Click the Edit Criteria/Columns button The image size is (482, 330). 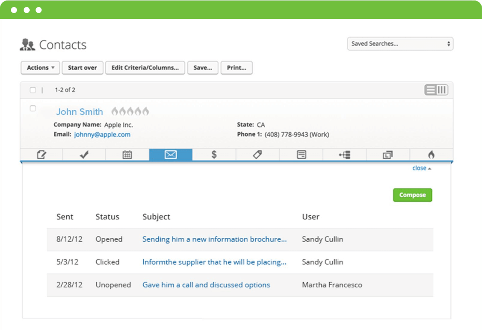145,68
